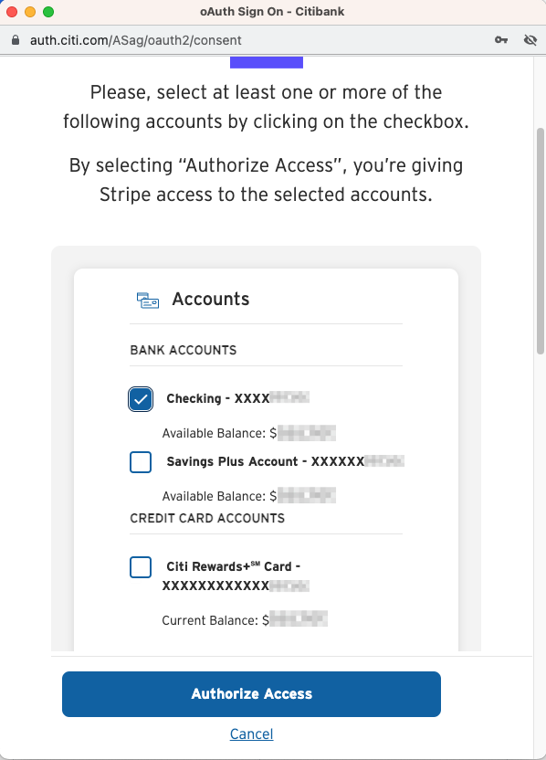Click the lock icon in address bar

pos(16,40)
